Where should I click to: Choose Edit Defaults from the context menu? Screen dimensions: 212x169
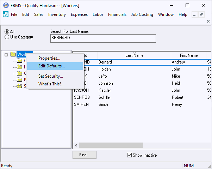(x=51, y=66)
